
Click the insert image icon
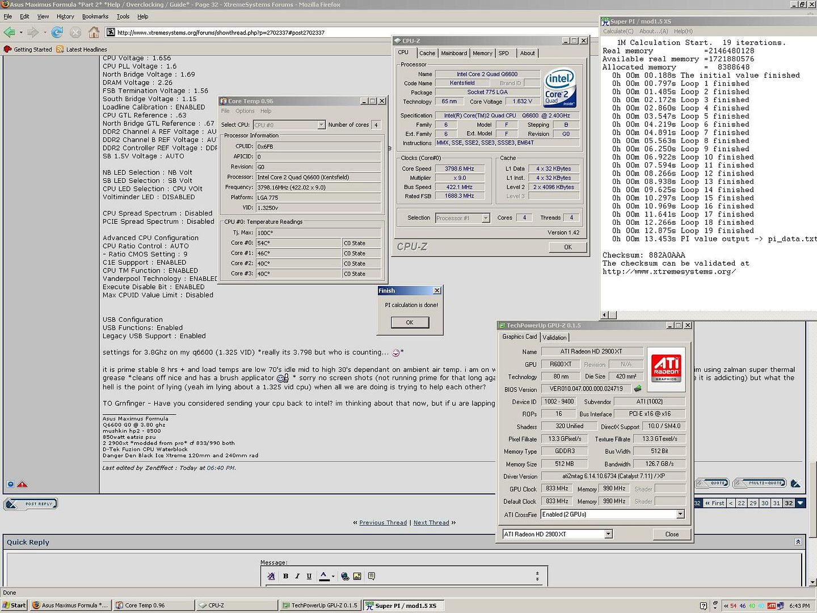357,576
